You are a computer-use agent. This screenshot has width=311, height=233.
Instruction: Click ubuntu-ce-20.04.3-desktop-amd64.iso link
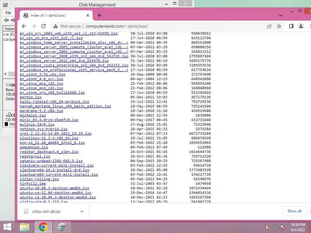58,198
